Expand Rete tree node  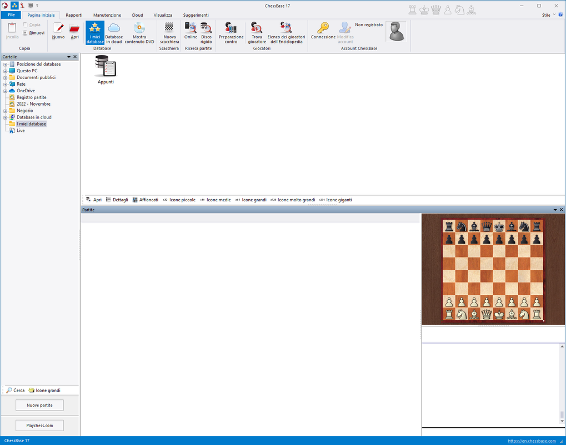pyautogui.click(x=6, y=84)
